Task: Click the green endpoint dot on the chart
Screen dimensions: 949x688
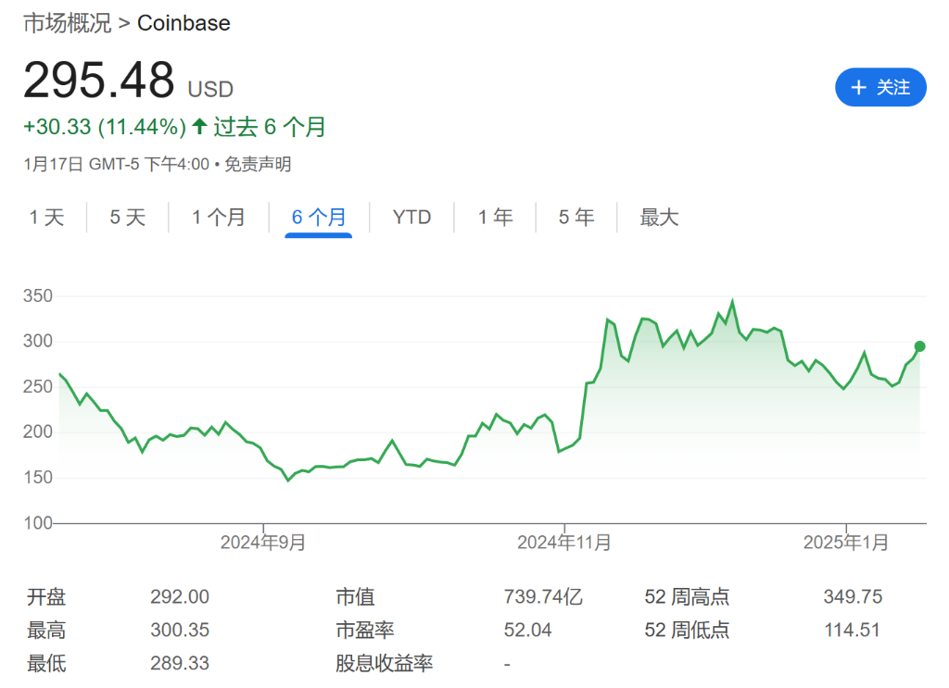Action: click(x=920, y=345)
